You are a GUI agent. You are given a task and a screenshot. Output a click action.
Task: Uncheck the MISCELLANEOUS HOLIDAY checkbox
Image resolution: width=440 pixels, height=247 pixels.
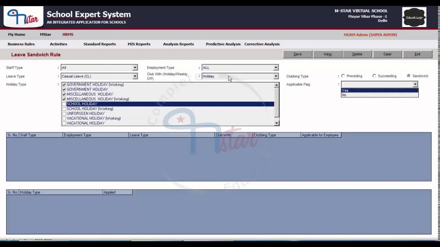[x=64, y=94]
